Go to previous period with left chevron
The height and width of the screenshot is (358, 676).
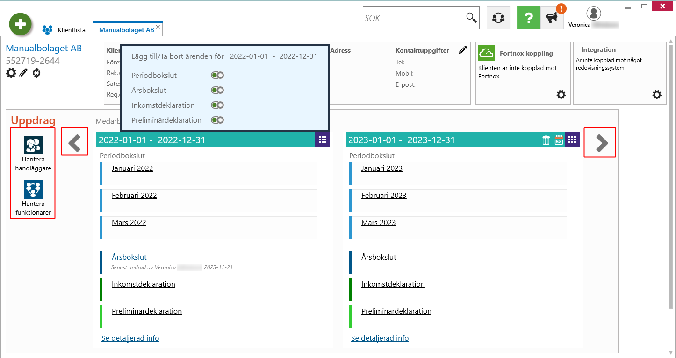coord(75,143)
